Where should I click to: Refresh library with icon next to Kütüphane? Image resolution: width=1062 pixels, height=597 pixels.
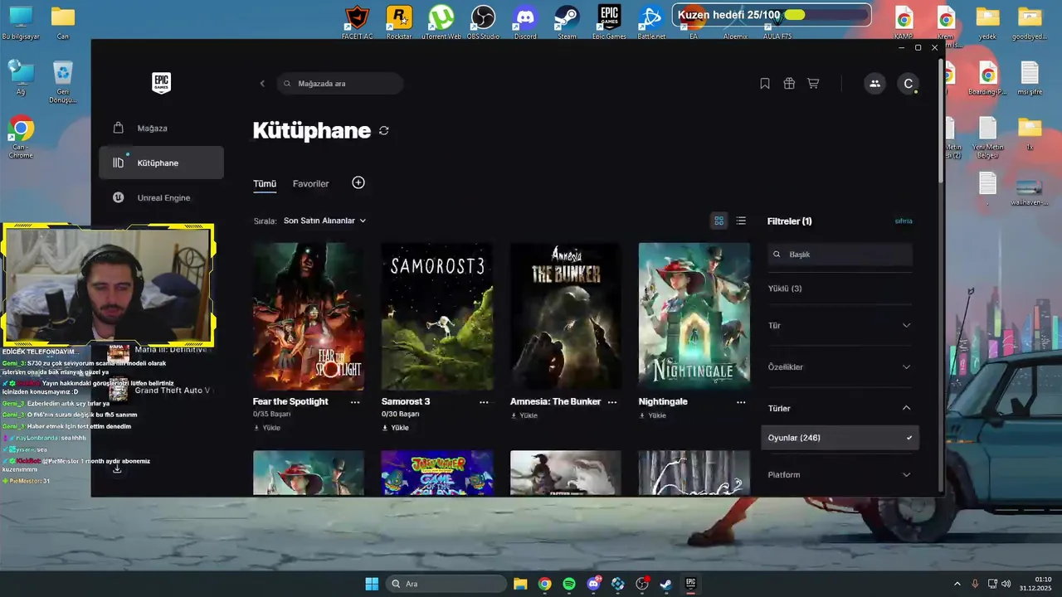coord(383,131)
